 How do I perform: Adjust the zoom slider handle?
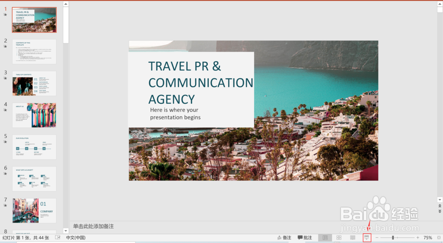pos(392,238)
